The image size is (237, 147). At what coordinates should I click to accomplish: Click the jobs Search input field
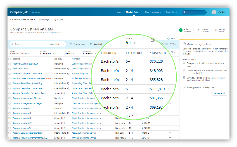29,44
